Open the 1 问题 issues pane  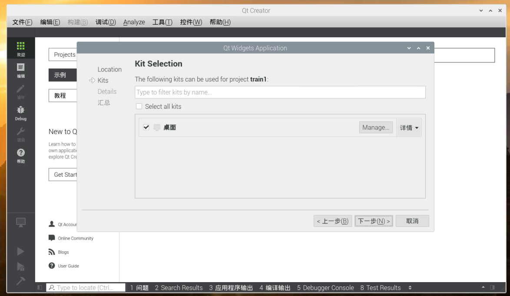pyautogui.click(x=139, y=288)
